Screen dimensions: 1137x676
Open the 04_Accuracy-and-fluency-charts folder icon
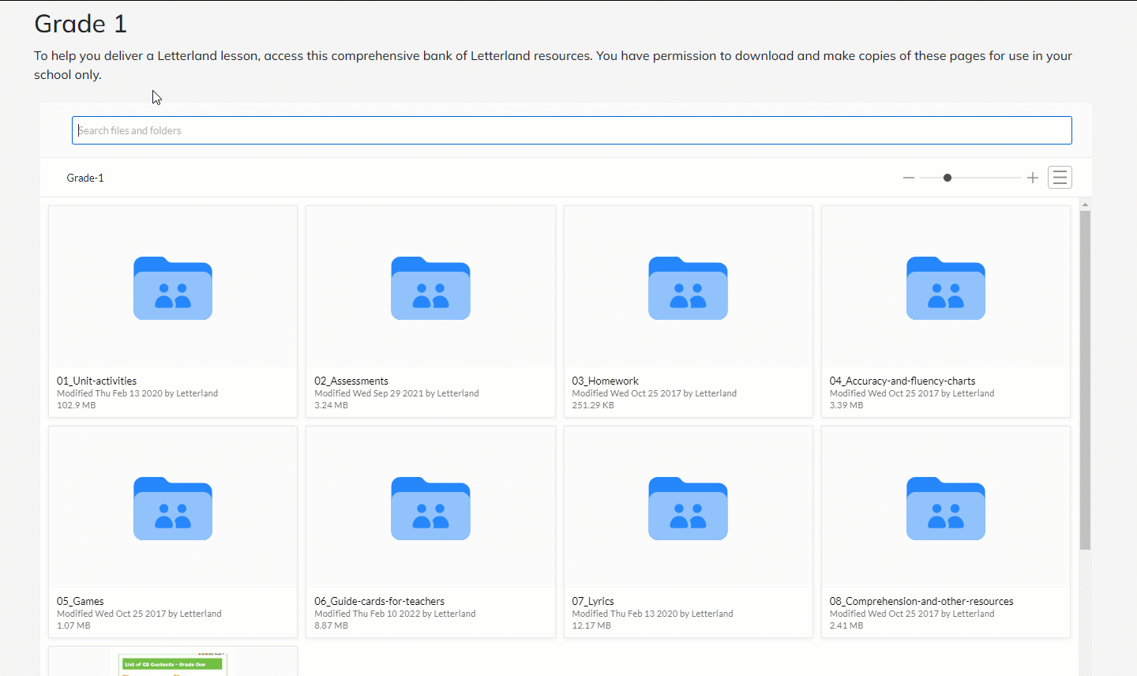click(946, 288)
